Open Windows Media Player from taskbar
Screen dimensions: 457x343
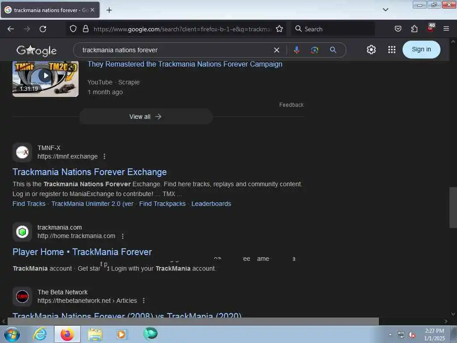(x=122, y=334)
